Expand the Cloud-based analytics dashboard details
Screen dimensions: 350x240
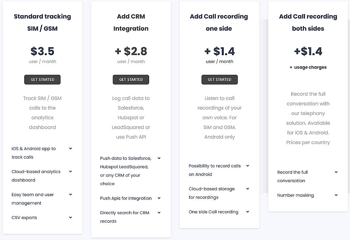coord(70,171)
